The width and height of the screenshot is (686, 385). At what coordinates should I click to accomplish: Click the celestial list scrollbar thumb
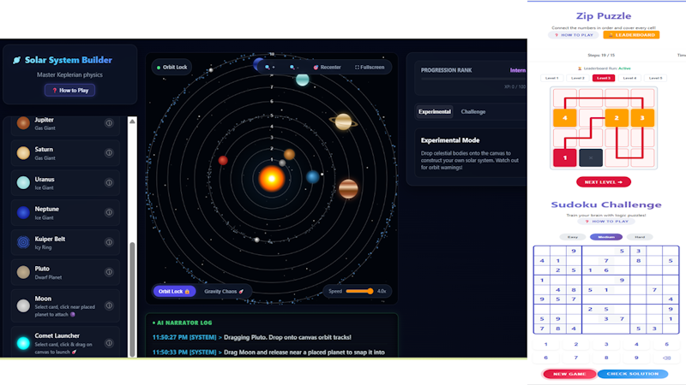click(132, 299)
